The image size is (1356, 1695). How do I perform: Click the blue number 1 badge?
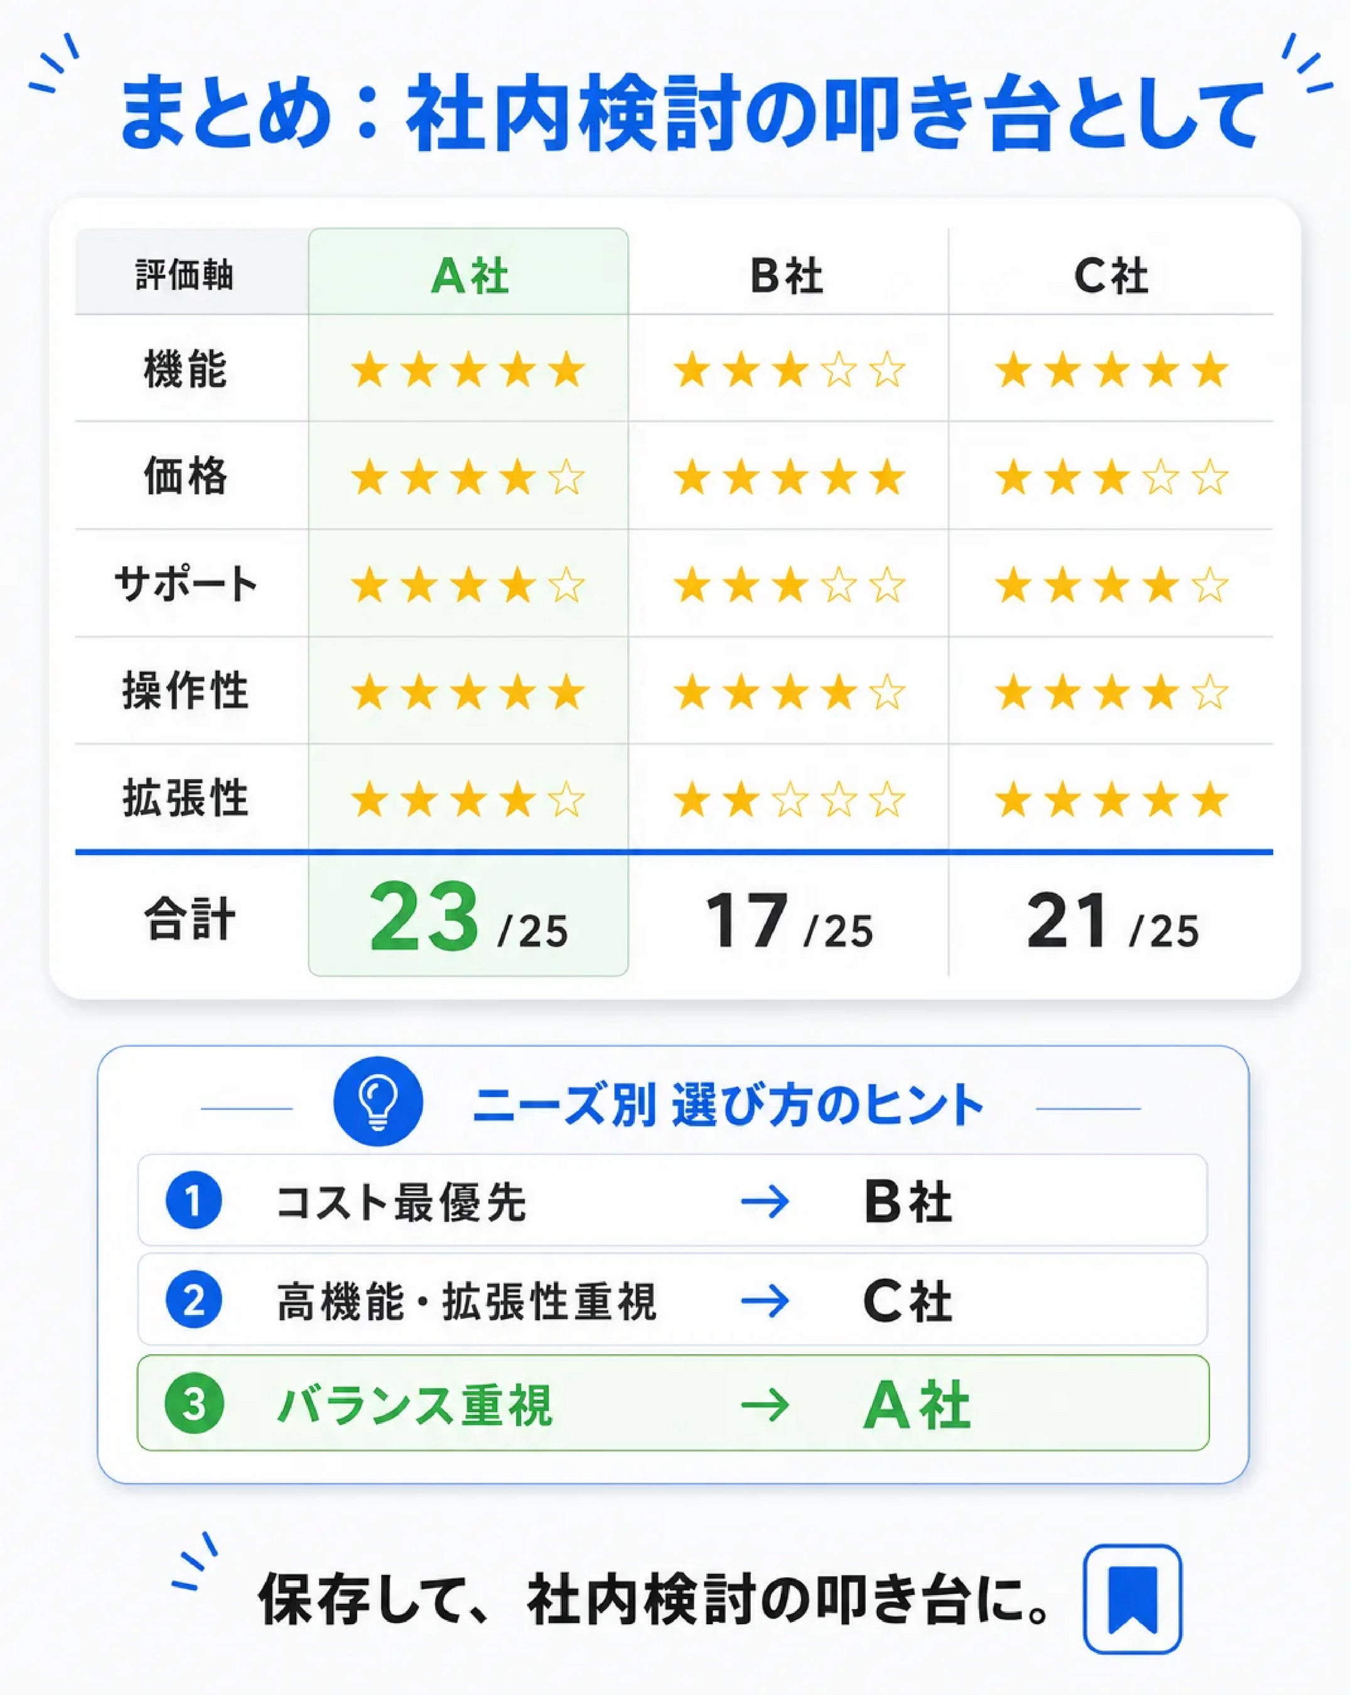click(x=193, y=1200)
